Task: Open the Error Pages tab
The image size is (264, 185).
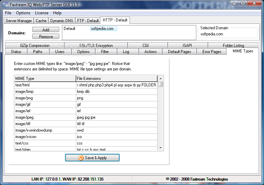Action: [212, 51]
